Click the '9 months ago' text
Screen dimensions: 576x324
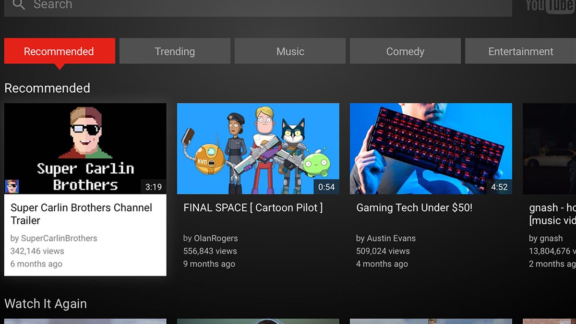[209, 264]
